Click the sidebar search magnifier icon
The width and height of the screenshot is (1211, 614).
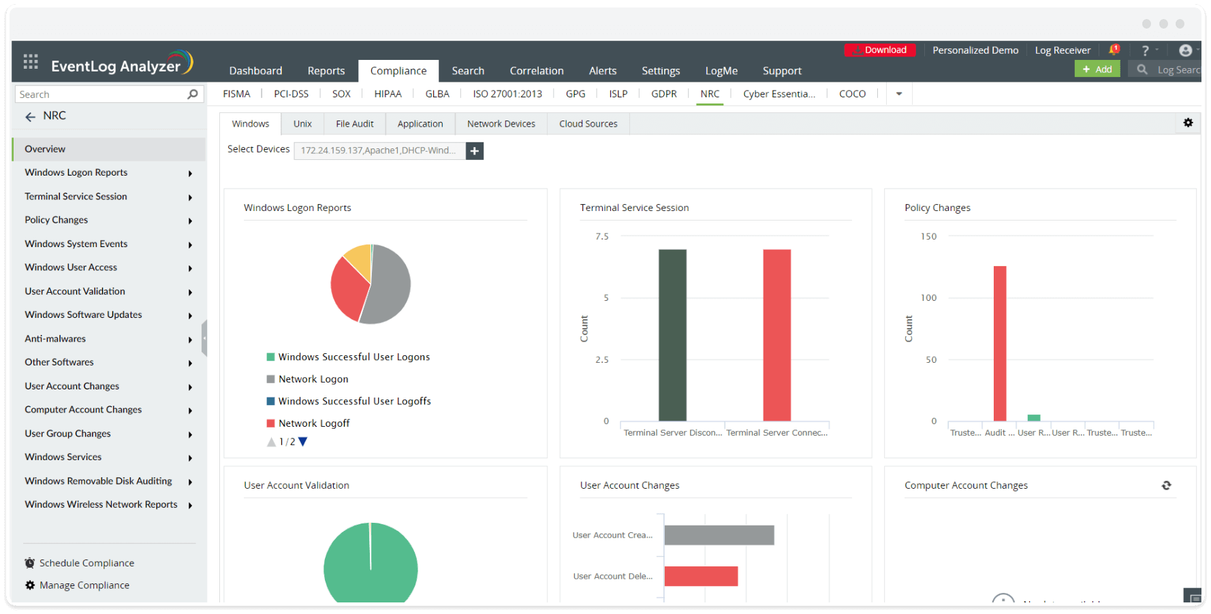[193, 94]
